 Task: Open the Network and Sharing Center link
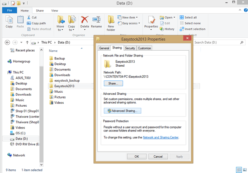pyautogui.click(x=161, y=138)
